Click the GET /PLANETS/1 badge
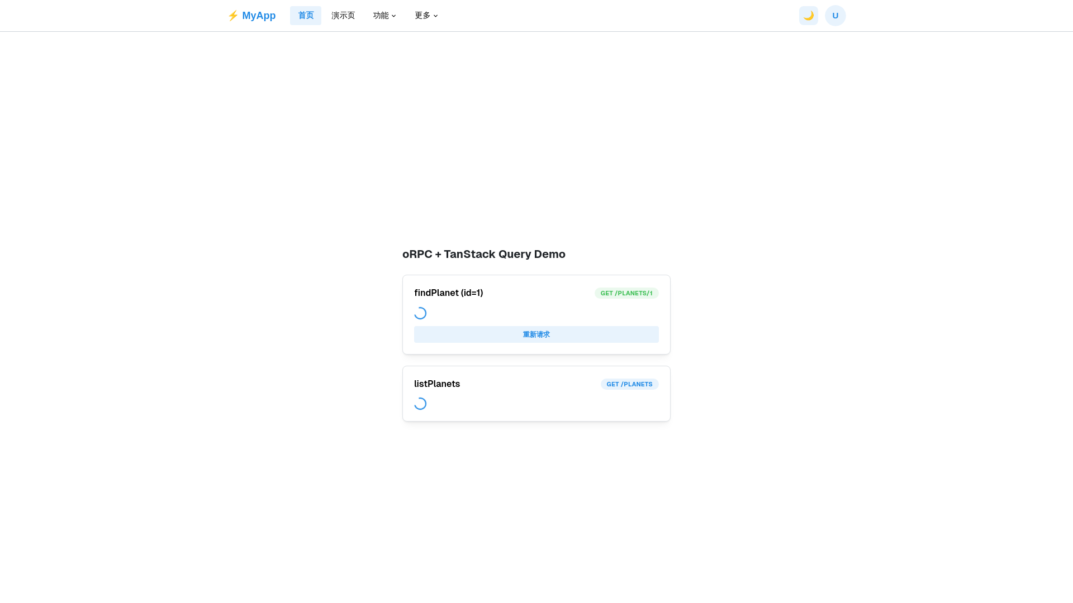This screenshot has width=1073, height=603. [x=626, y=293]
